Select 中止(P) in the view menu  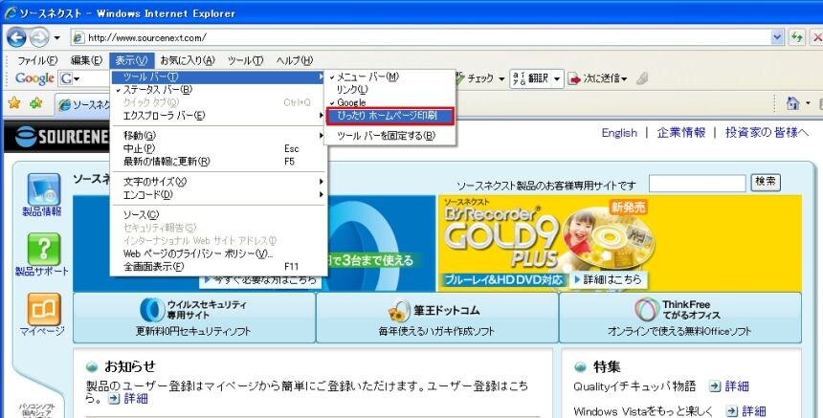tap(219, 148)
